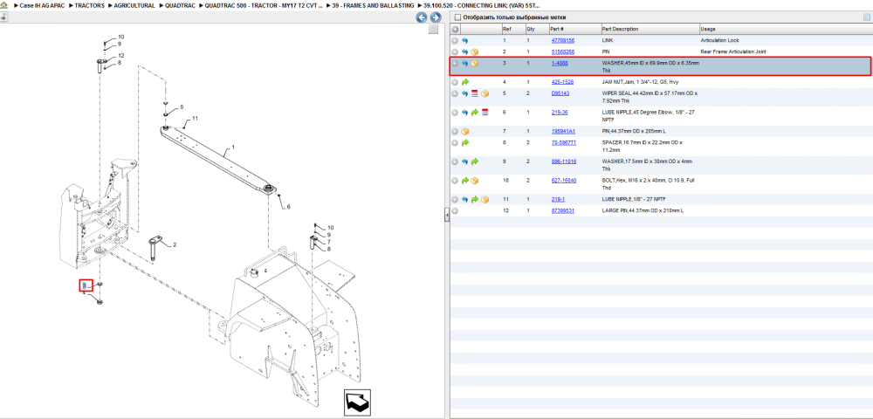Screen dimensions: 873x419
Task: Open the Case IH AG APAC breadcrumb
Action: pos(42,5)
